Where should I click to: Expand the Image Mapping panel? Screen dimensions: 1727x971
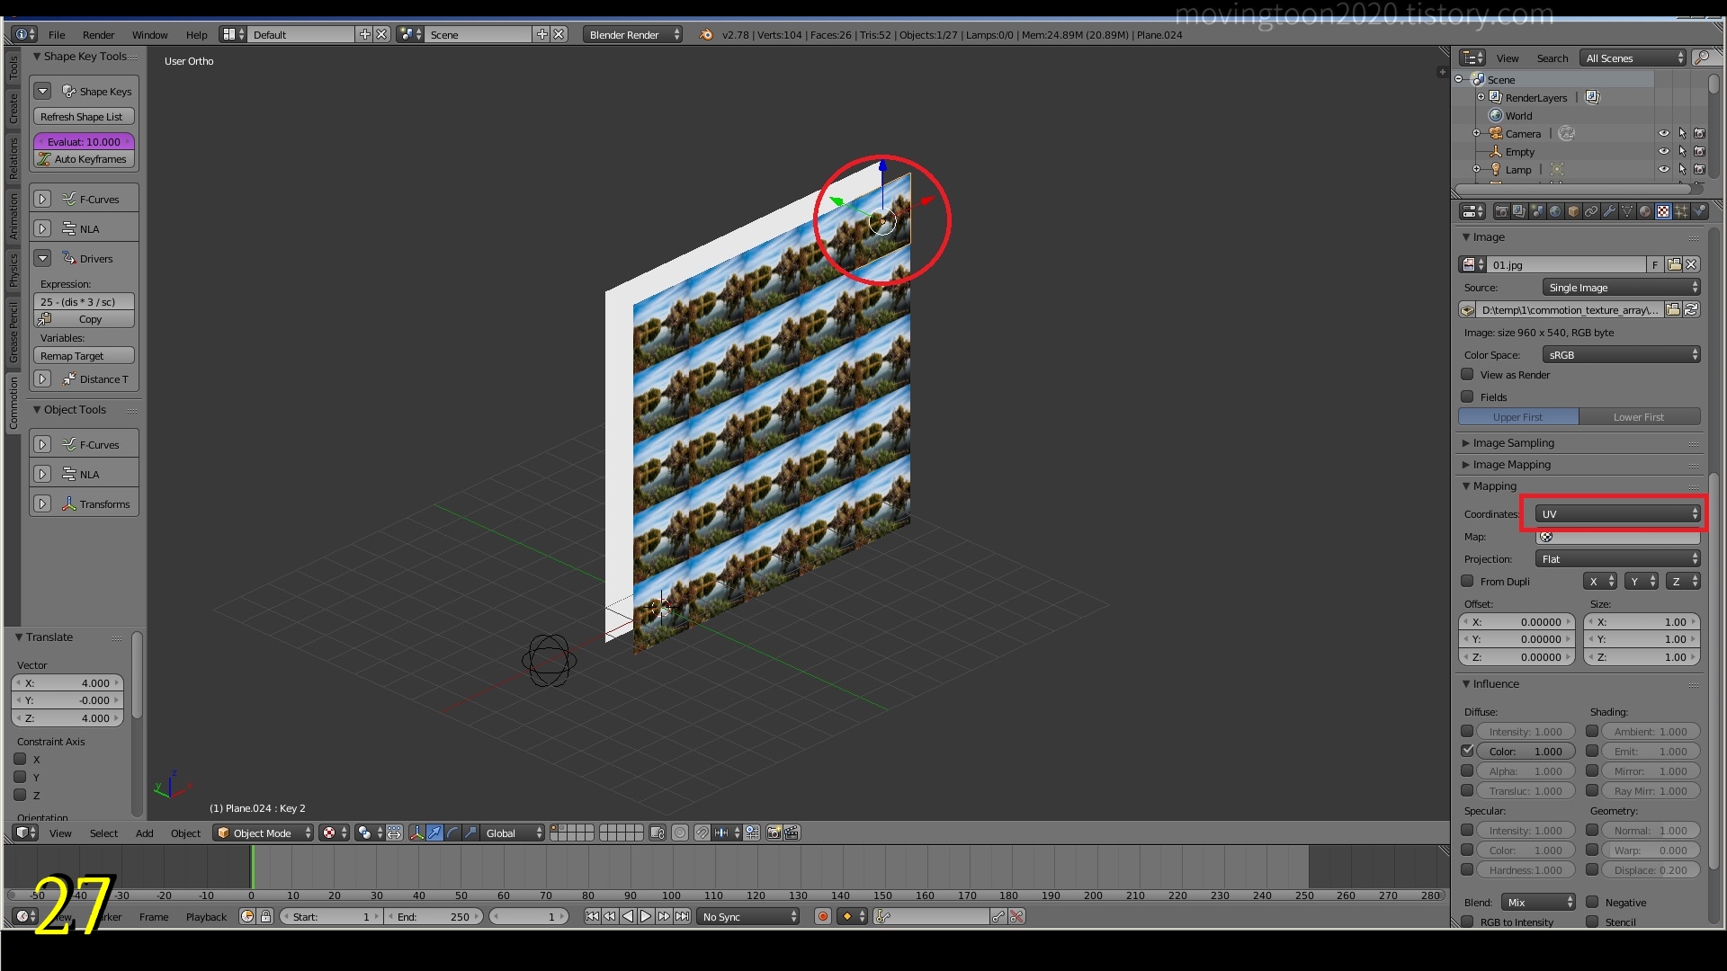pyautogui.click(x=1511, y=464)
